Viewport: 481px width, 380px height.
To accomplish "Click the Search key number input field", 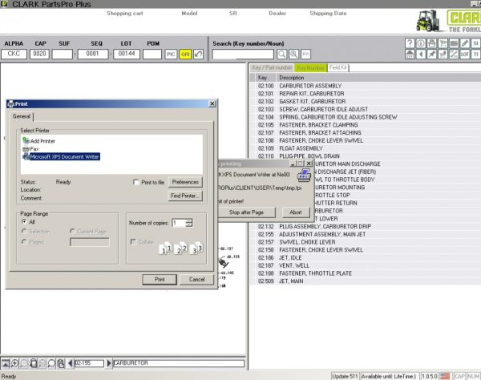I will (243, 55).
